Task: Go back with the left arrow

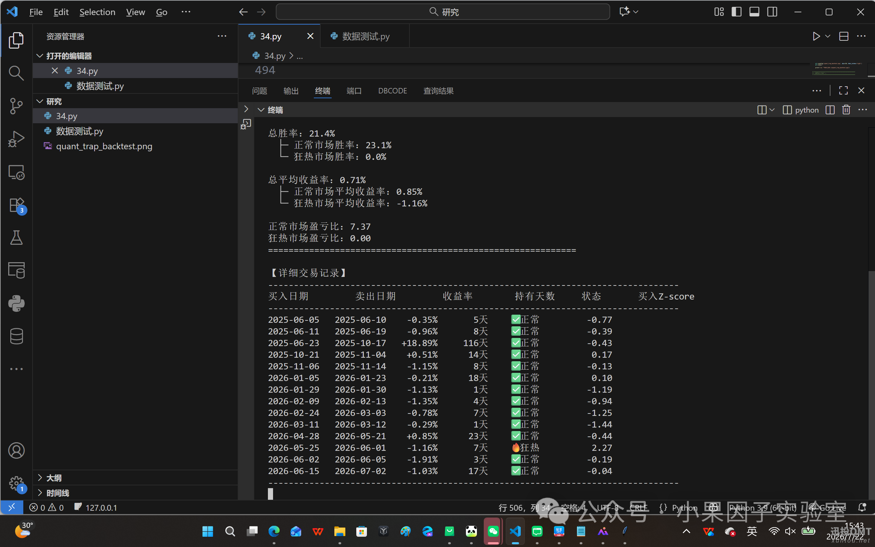Action: point(243,12)
